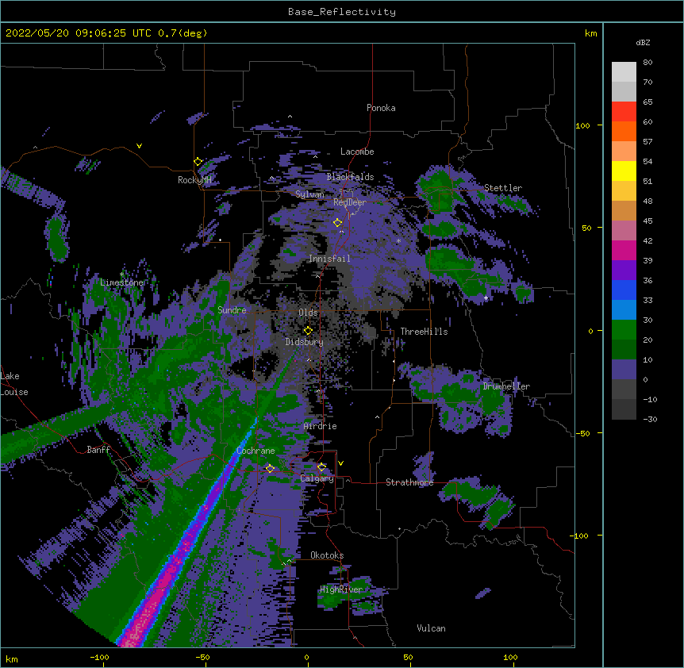Click the Banff label
684x668 pixels.
(x=98, y=450)
